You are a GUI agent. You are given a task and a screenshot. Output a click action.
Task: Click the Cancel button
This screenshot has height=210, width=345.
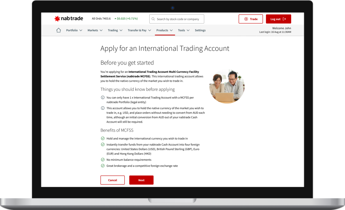point(112,180)
